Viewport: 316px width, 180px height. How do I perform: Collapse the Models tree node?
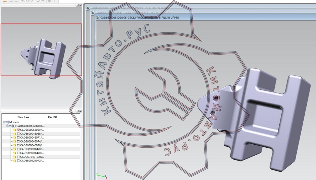[x=4, y=122]
